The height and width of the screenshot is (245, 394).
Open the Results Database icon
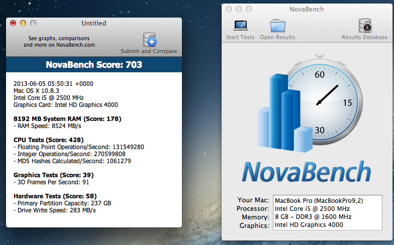(x=365, y=25)
